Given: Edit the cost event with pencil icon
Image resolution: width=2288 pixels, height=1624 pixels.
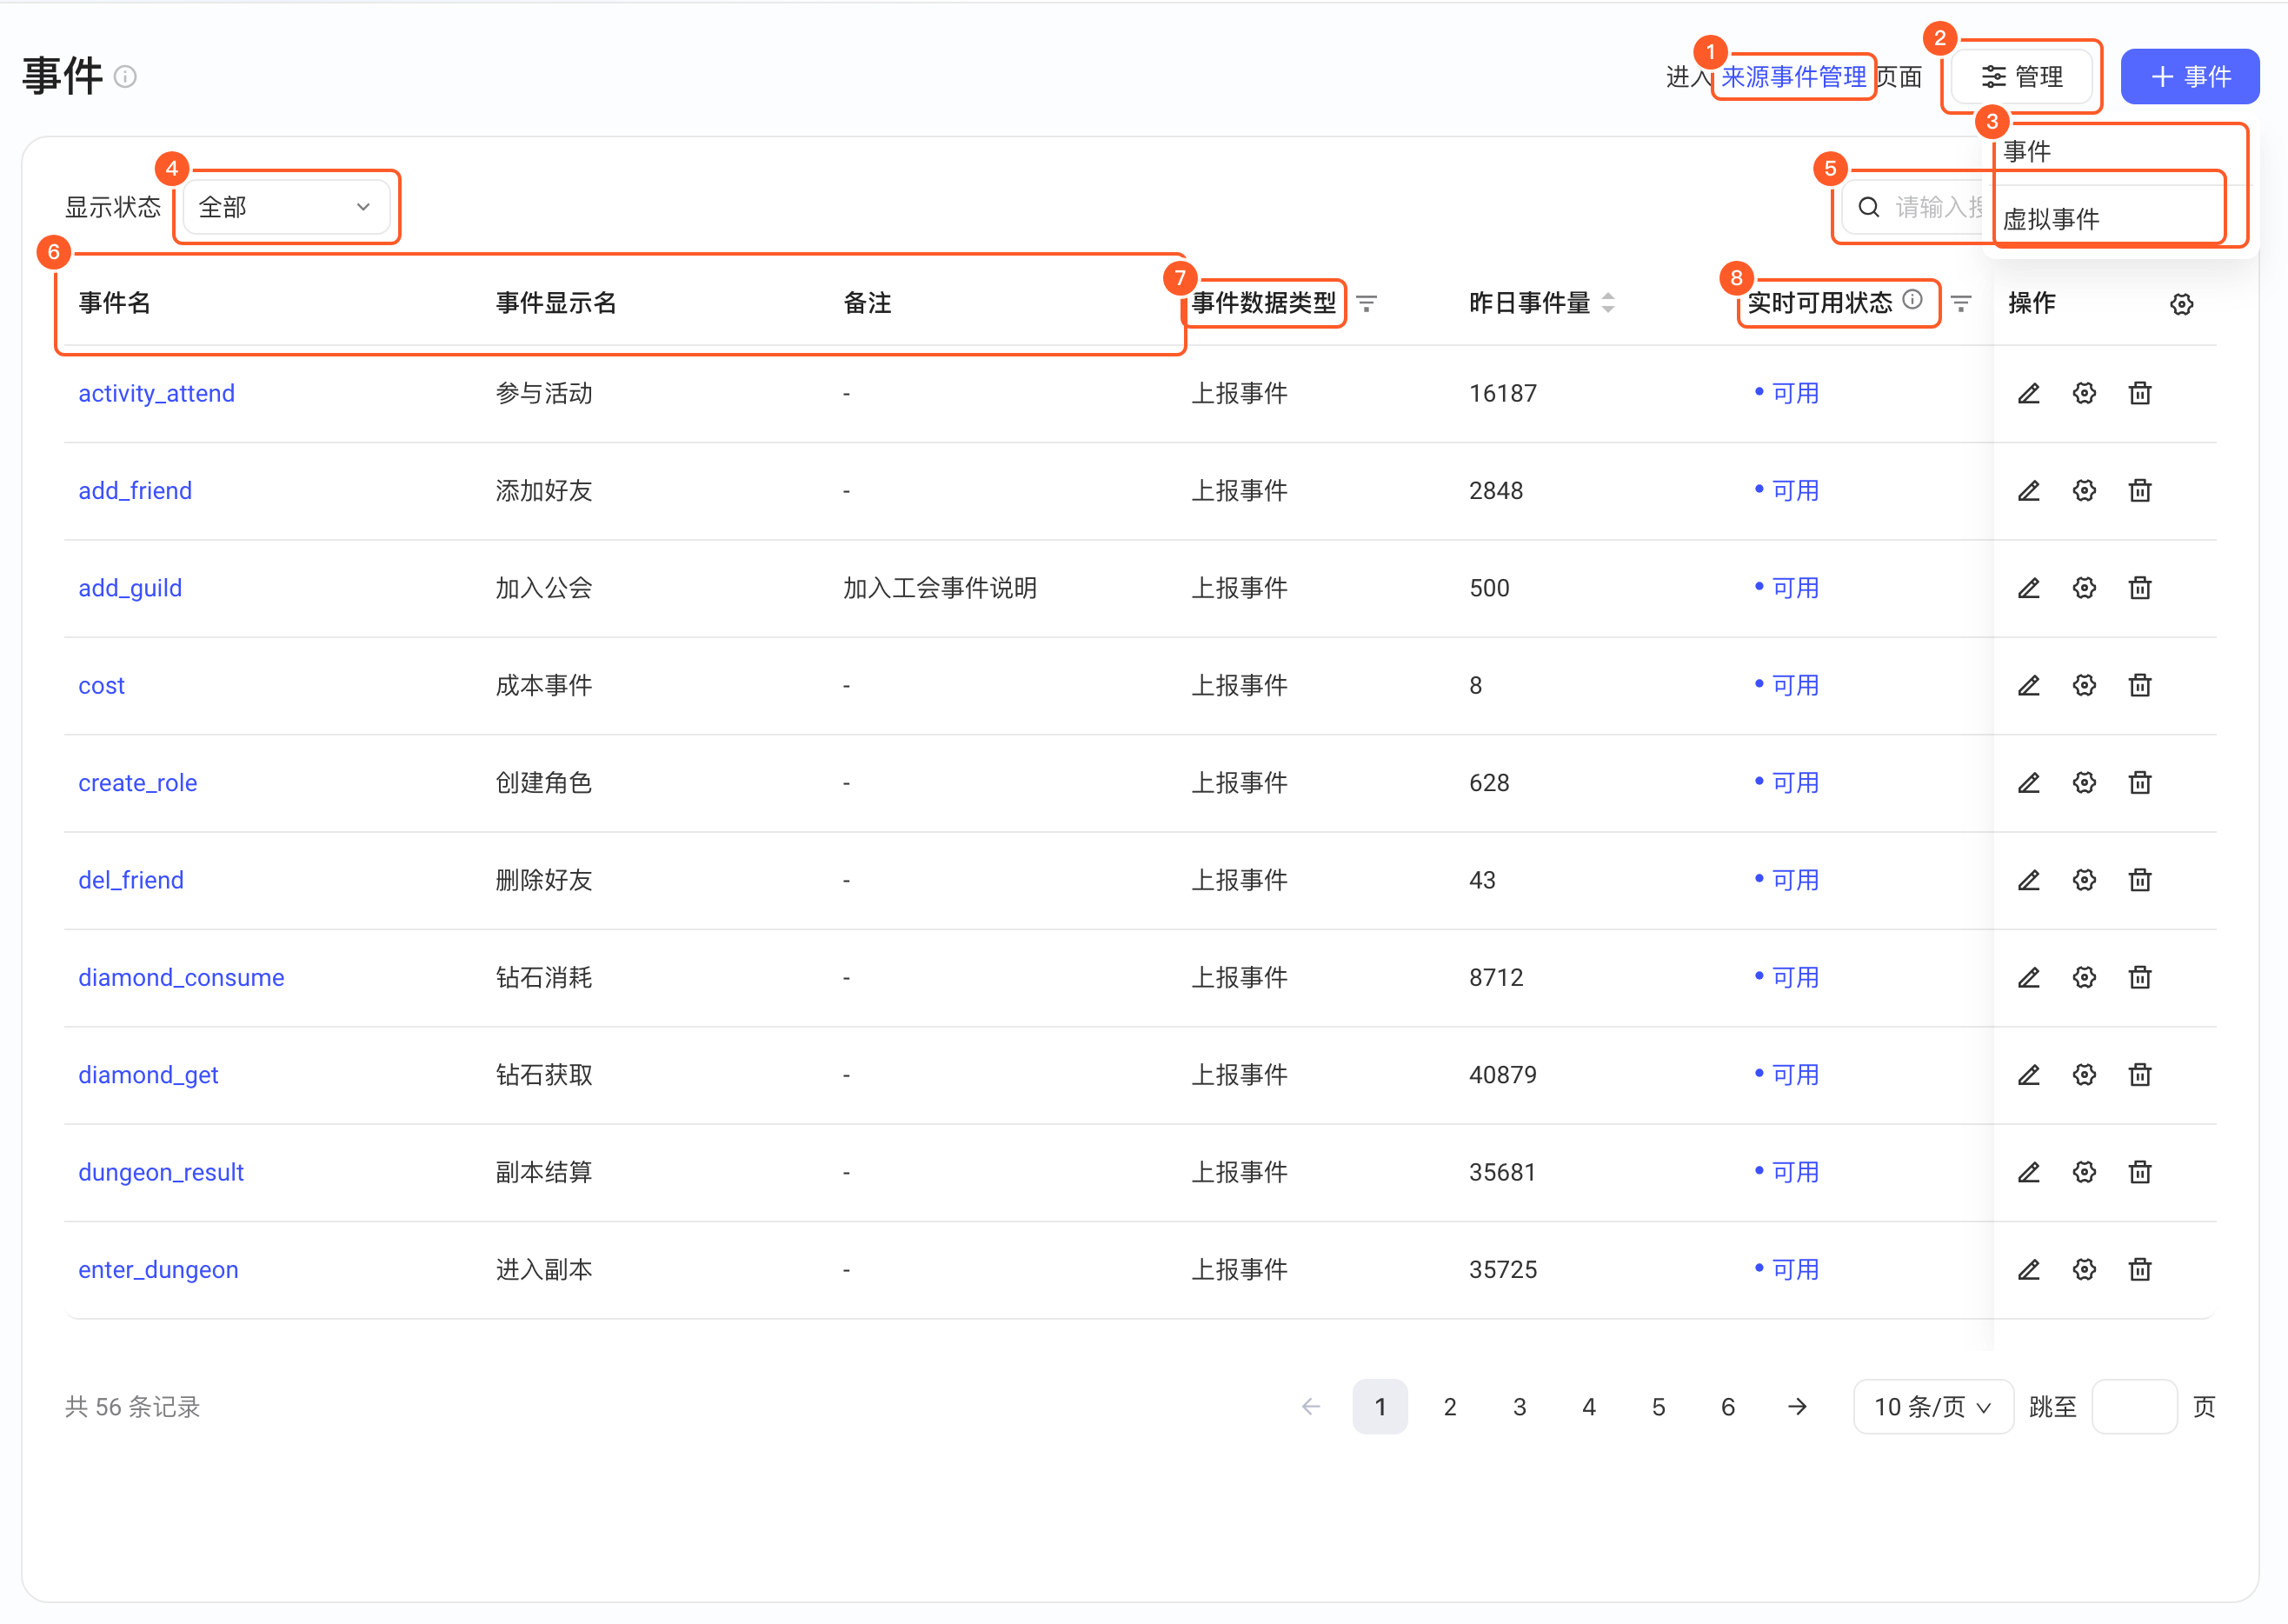Looking at the screenshot, I should point(2028,685).
